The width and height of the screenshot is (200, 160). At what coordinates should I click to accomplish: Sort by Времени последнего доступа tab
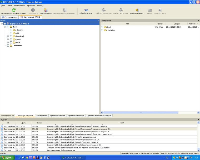click(x=99, y=116)
